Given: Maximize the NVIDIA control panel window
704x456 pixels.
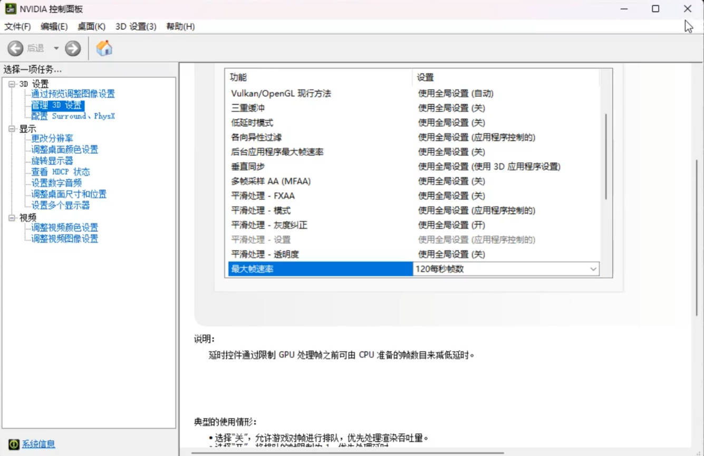Looking at the screenshot, I should (655, 9).
